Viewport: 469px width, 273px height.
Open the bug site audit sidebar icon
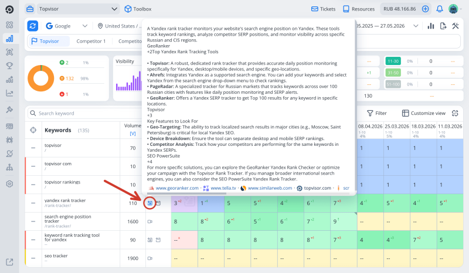tap(9, 139)
